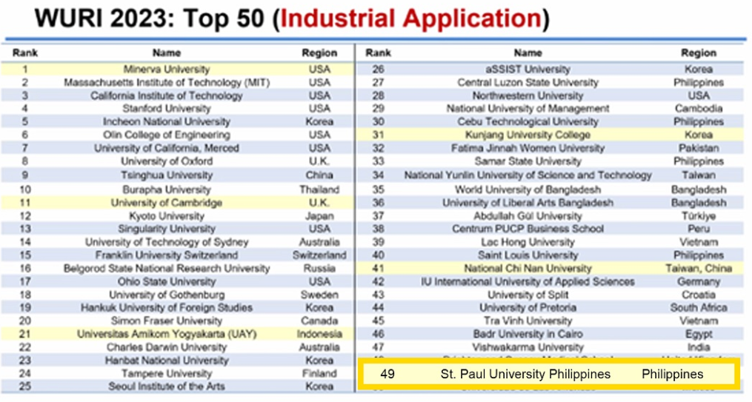Click "Incheon National University" name
Image resolution: width=752 pixels, height=402 pixels.
tap(167, 121)
